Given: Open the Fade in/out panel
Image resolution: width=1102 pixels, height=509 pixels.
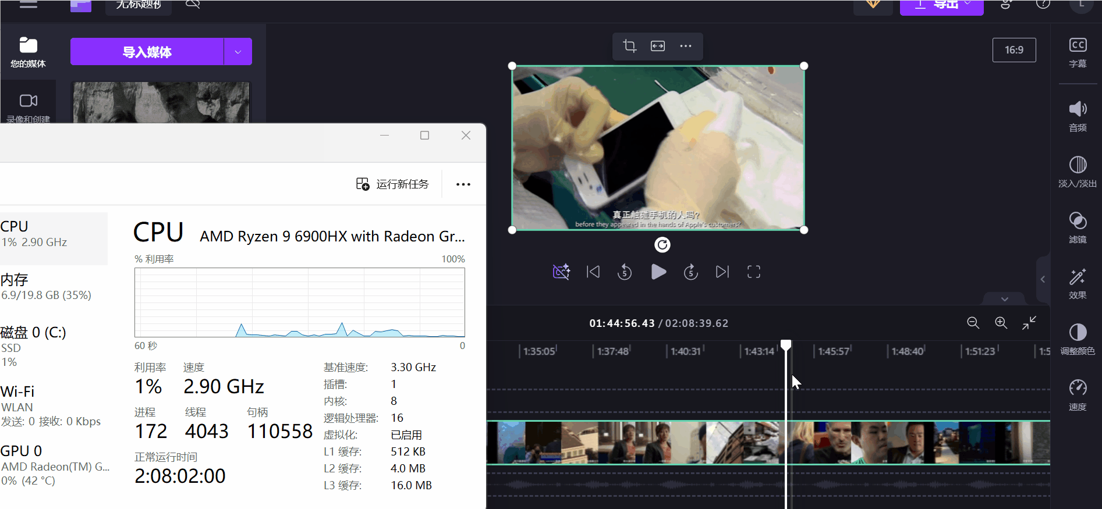Looking at the screenshot, I should click(x=1078, y=172).
